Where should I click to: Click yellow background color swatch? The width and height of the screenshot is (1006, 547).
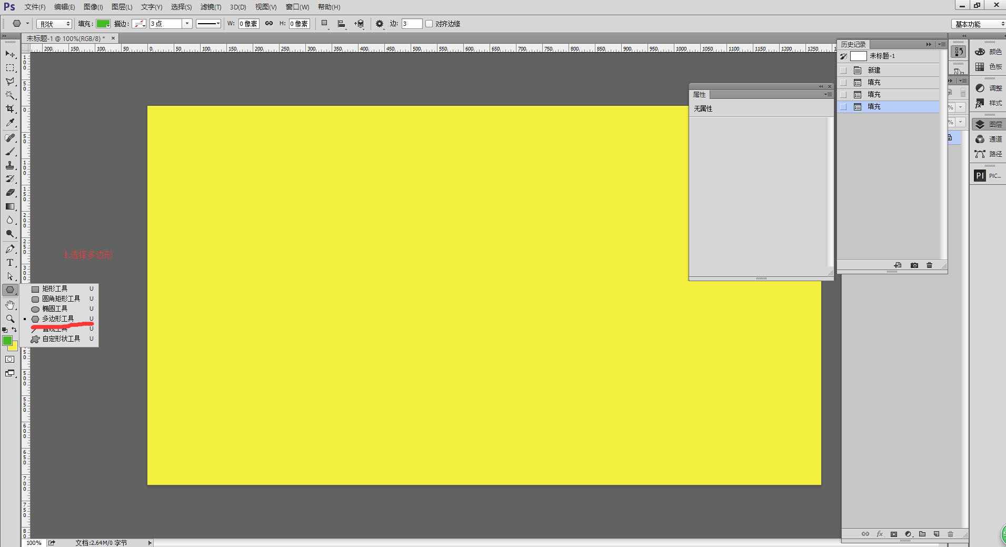14,347
